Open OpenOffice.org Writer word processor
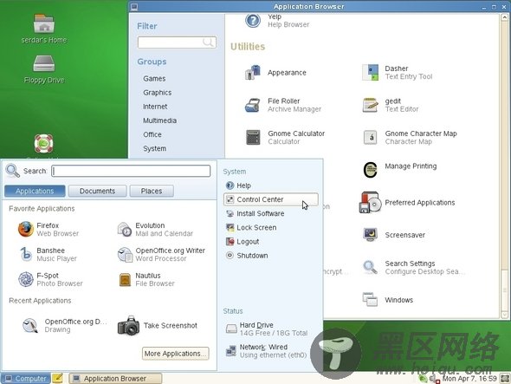 161,255
